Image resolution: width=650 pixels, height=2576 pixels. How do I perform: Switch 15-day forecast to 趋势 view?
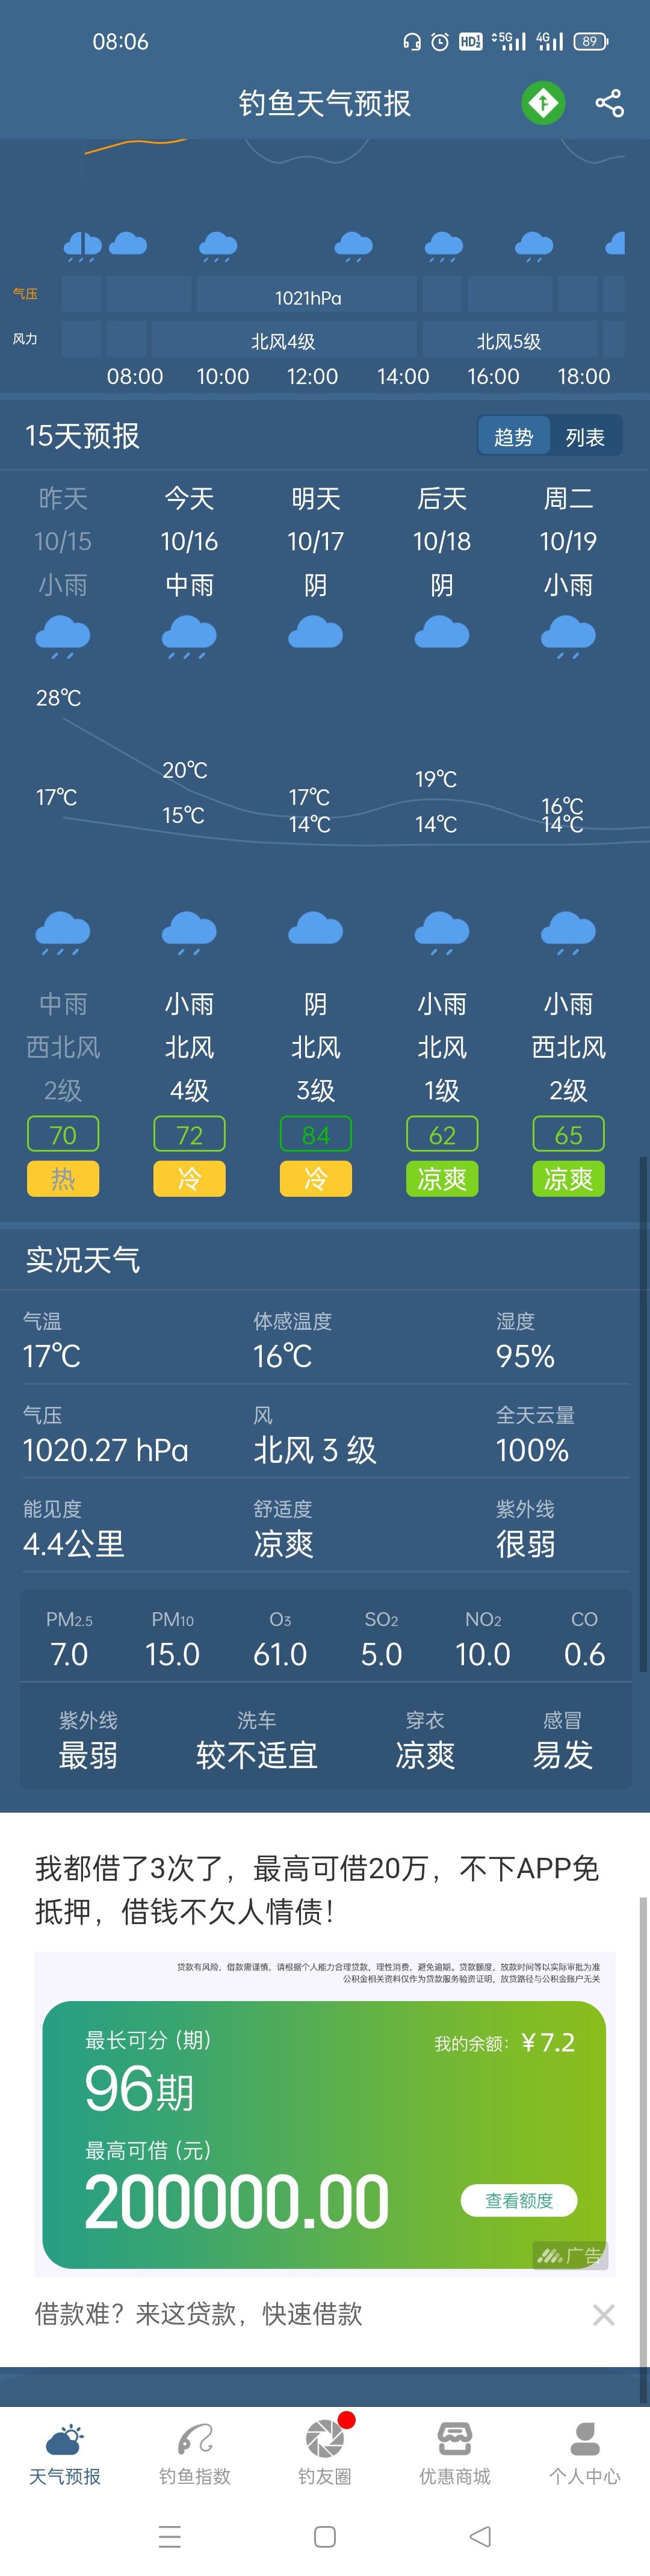point(514,437)
